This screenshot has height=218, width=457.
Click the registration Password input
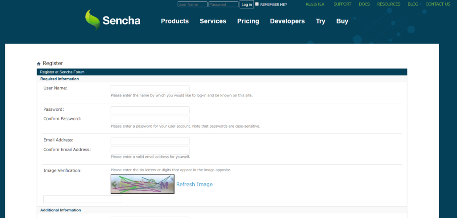click(x=150, y=110)
